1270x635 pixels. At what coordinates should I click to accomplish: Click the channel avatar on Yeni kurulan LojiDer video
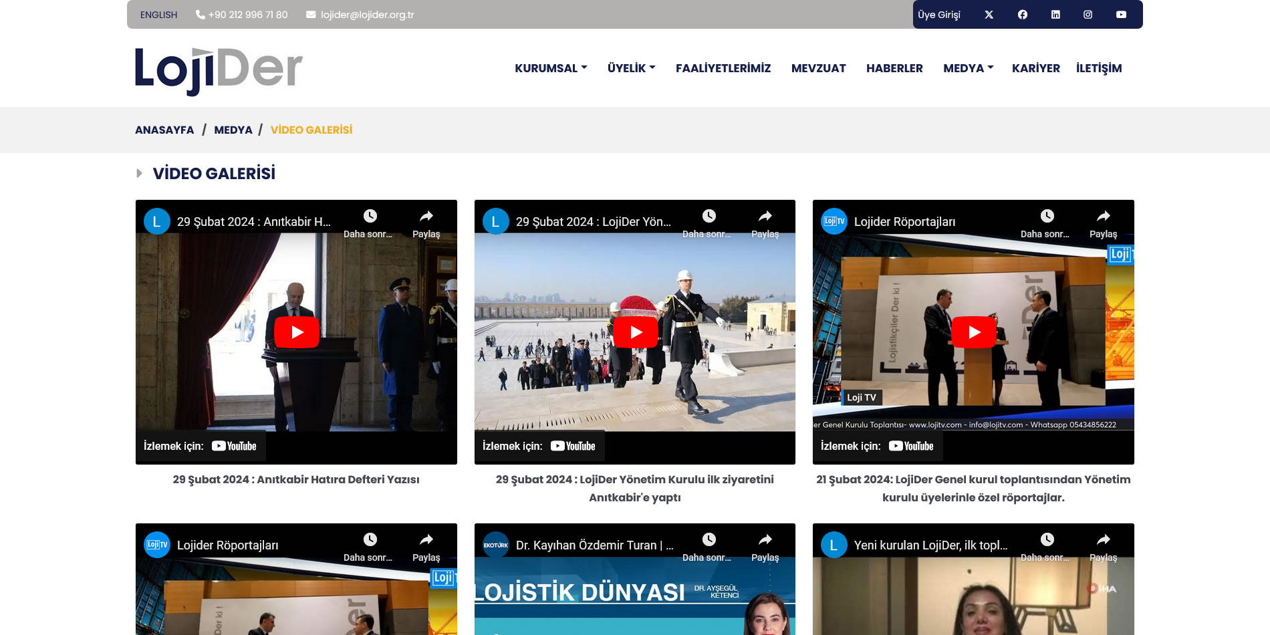(x=834, y=545)
